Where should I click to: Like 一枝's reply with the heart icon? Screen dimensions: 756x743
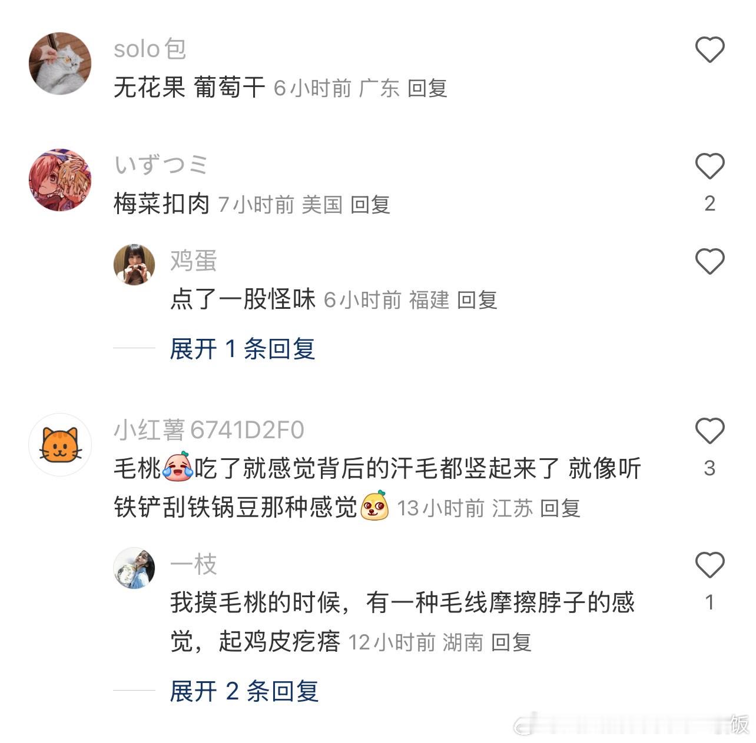click(709, 565)
